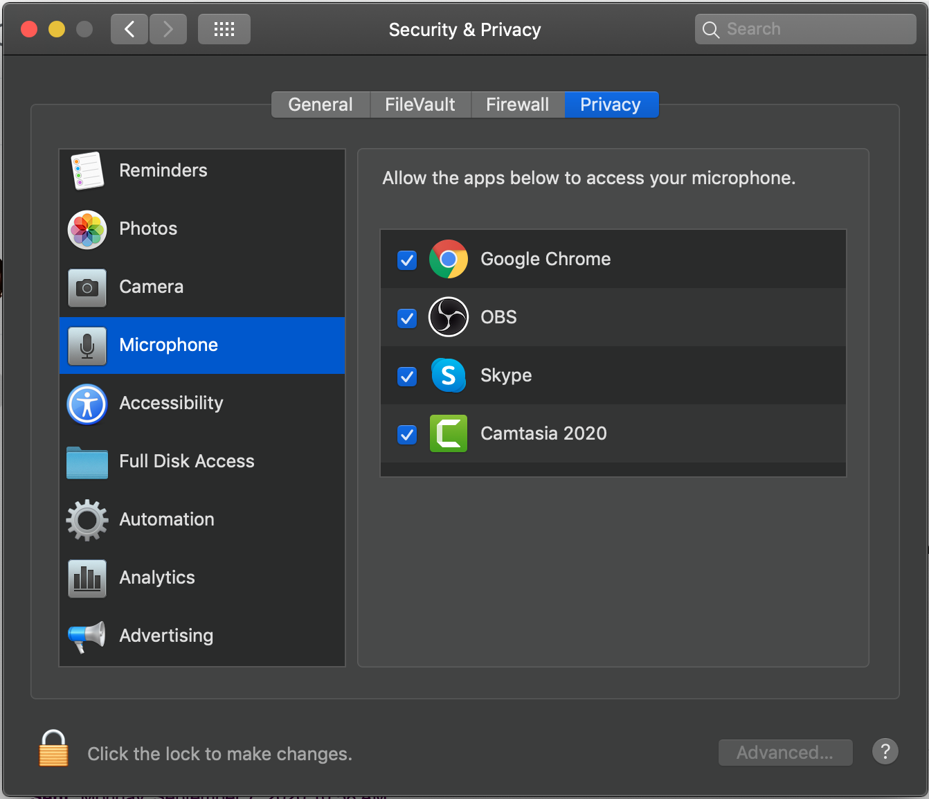Select Full Disk Access label

(x=187, y=461)
